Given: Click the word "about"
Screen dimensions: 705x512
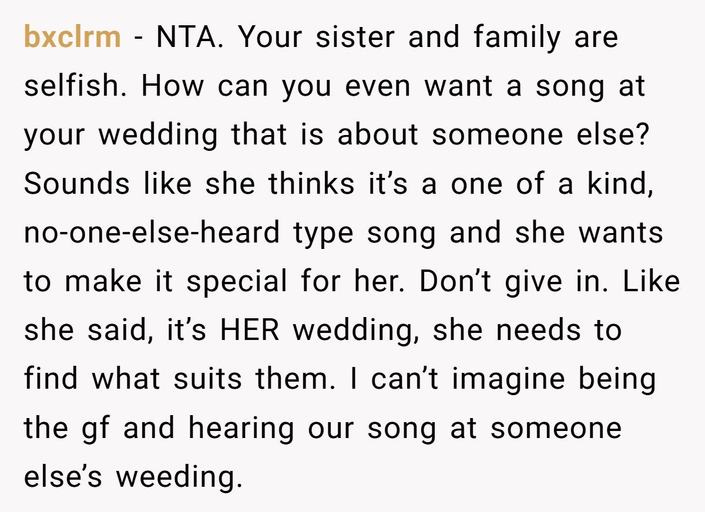Looking at the screenshot, I should click(378, 136).
